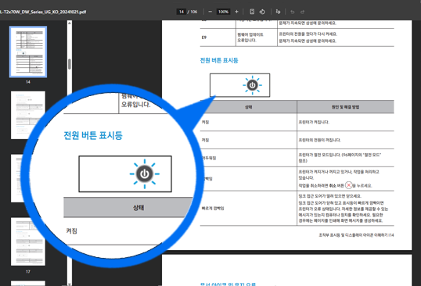Click the label 14 under the first thumbnail

pos(28,82)
